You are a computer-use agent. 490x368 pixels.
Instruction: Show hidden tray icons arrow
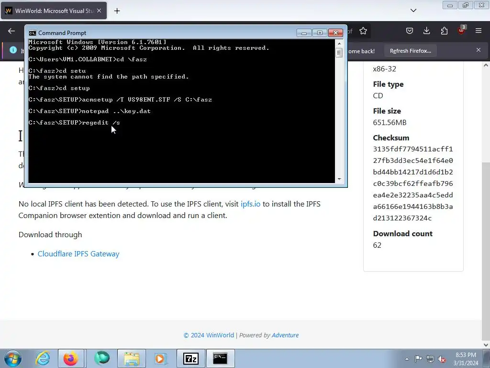[x=407, y=359]
